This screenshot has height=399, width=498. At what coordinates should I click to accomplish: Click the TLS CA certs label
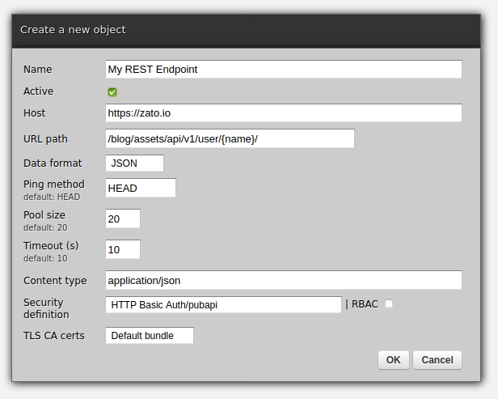54,335
